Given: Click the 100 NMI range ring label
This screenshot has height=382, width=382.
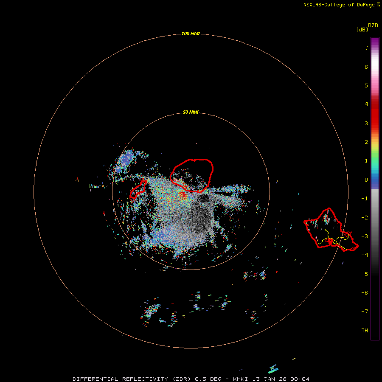Looking at the screenshot, I should click(x=191, y=34).
